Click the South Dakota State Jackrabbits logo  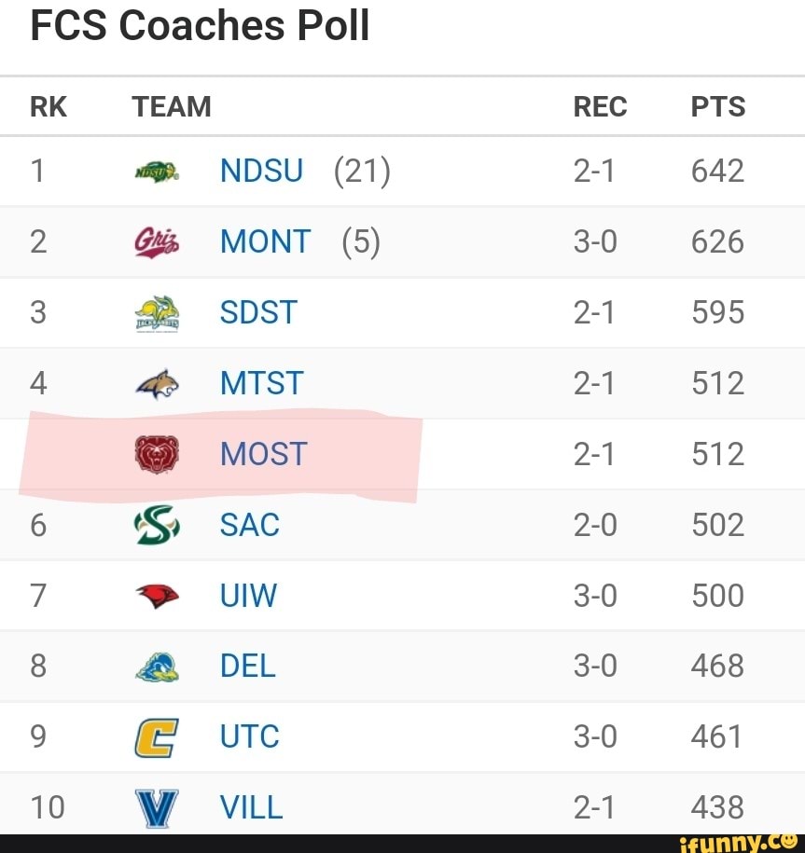click(157, 313)
